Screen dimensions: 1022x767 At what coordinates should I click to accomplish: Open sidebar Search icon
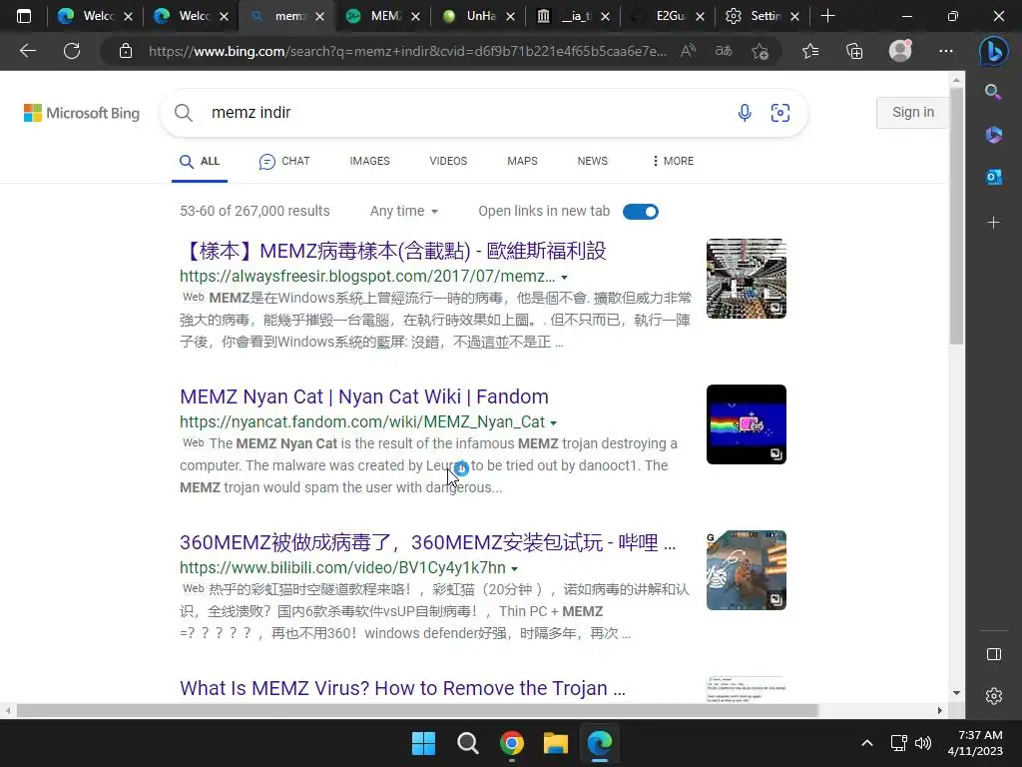click(x=993, y=92)
